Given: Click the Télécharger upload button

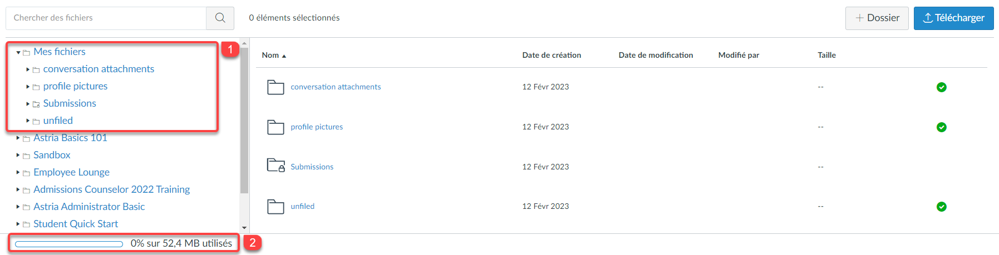Looking at the screenshot, I should [954, 18].
